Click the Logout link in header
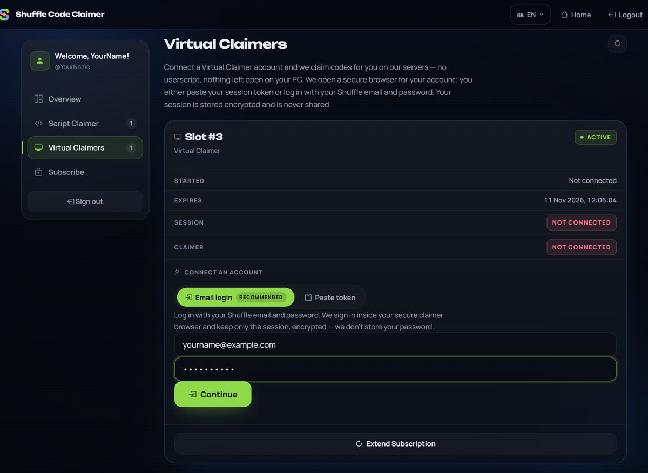Screen dimensions: 648x473 coord(625,15)
